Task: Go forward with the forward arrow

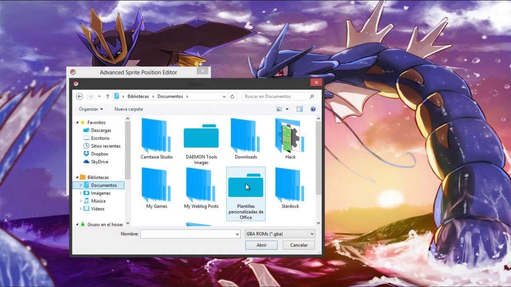Action: tap(90, 96)
